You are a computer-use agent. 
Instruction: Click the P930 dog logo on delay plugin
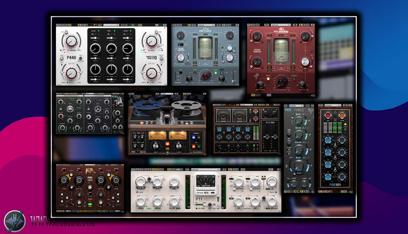pos(118,101)
